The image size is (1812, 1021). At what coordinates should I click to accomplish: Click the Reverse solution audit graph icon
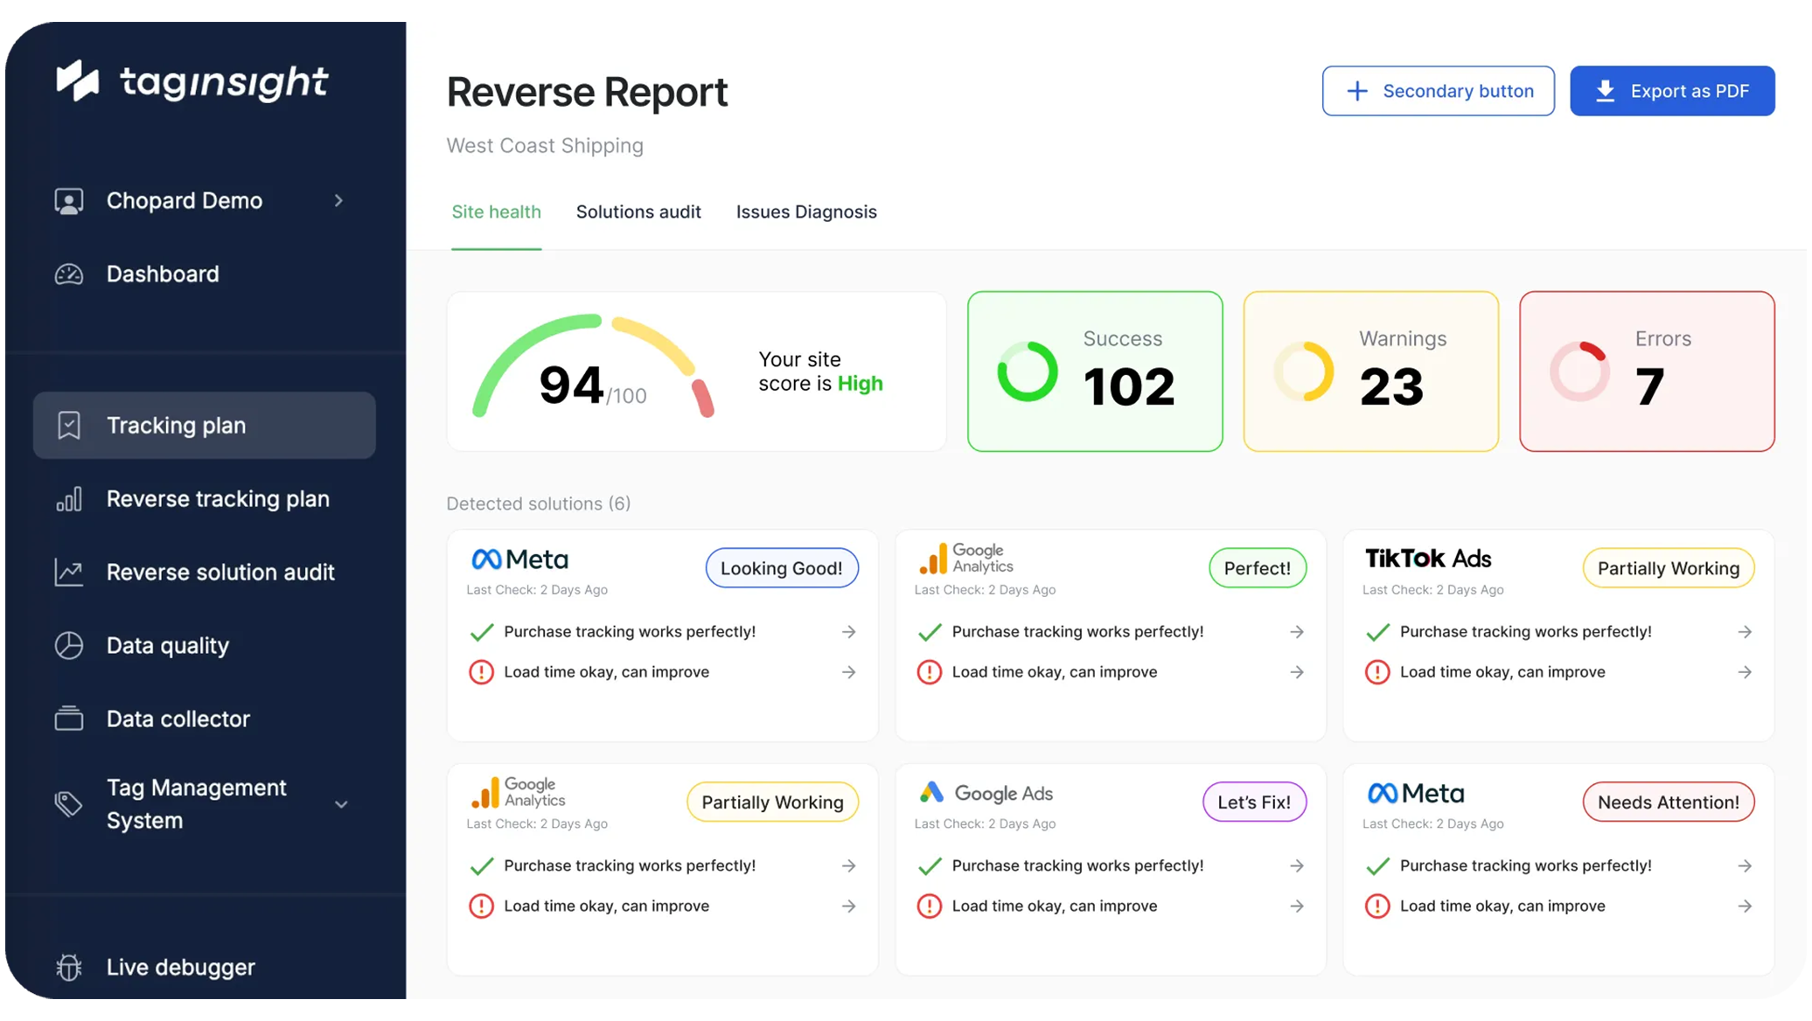69,573
